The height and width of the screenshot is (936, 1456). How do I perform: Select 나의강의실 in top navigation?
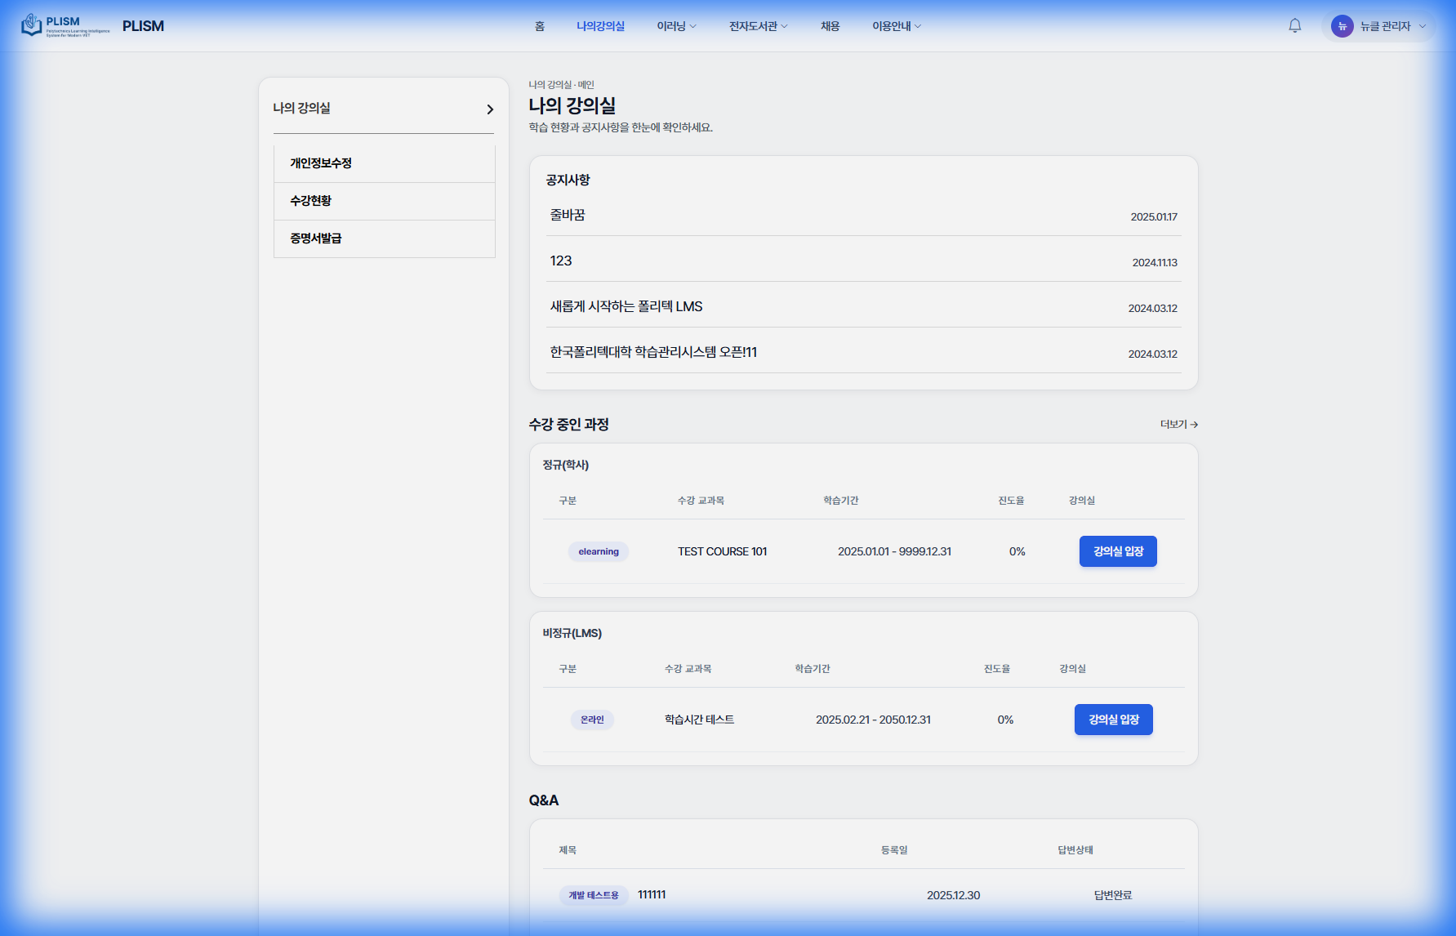[600, 26]
